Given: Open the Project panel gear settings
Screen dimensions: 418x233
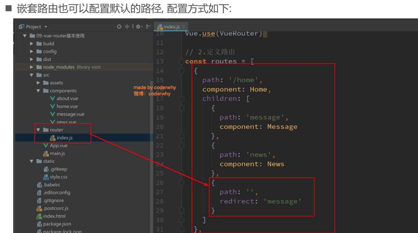Looking at the screenshot, I should 138,27.
